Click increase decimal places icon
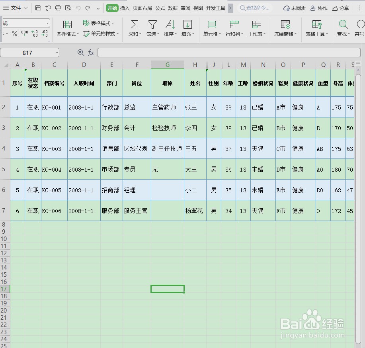Image resolution: width=365 pixels, height=348 pixels. pos(35,33)
